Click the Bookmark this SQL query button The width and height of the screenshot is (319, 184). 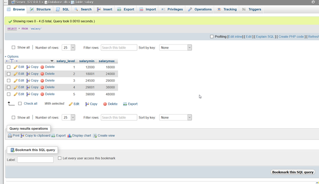click(x=293, y=172)
